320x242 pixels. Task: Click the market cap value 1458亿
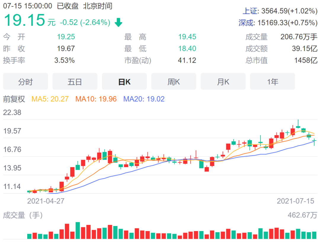(306, 60)
